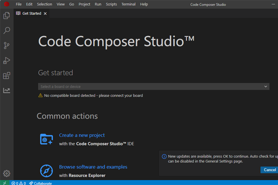Open the Scripts menu
This screenshot has height=185, width=278.
coord(111,4)
